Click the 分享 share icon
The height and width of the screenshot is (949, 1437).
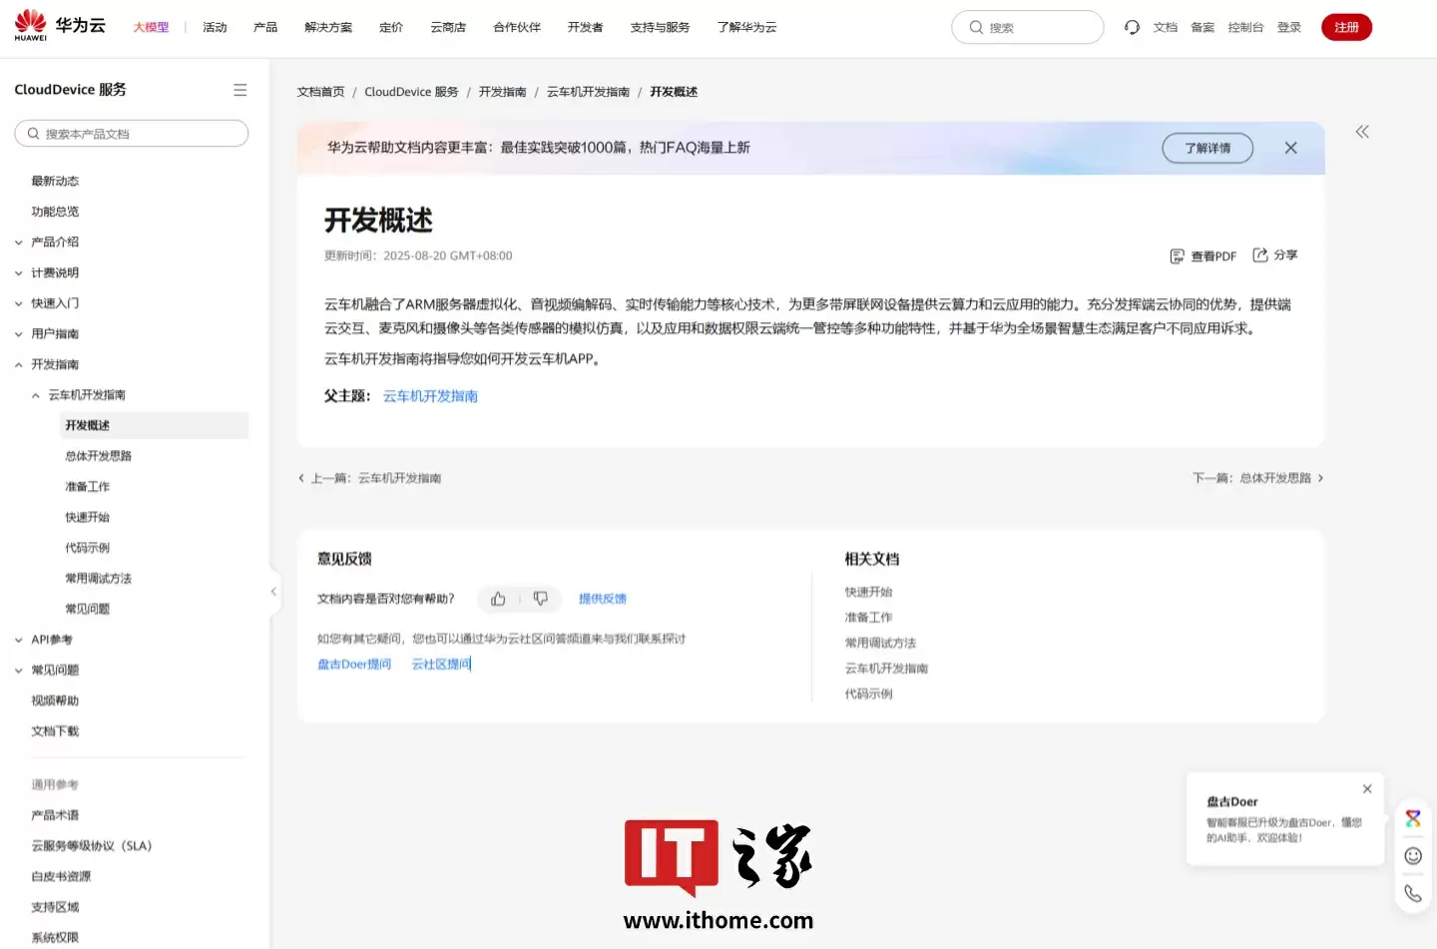(1275, 255)
